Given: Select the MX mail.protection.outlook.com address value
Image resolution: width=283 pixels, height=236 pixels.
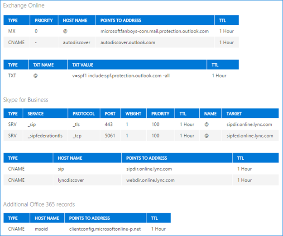Looking at the screenshot, I should [x=154, y=31].
